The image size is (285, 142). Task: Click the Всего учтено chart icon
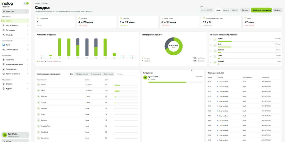[x=163, y=18]
